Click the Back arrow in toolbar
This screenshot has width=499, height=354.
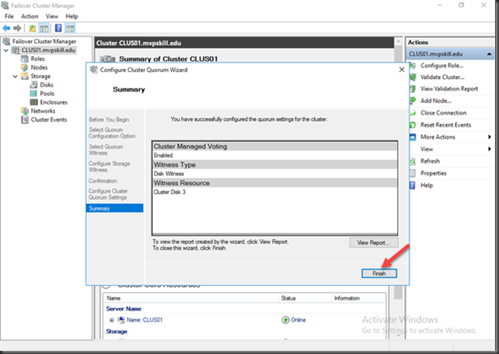[x=6, y=28]
